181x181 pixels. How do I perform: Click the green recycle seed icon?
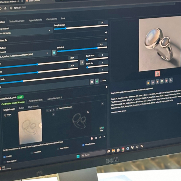(x=97, y=81)
